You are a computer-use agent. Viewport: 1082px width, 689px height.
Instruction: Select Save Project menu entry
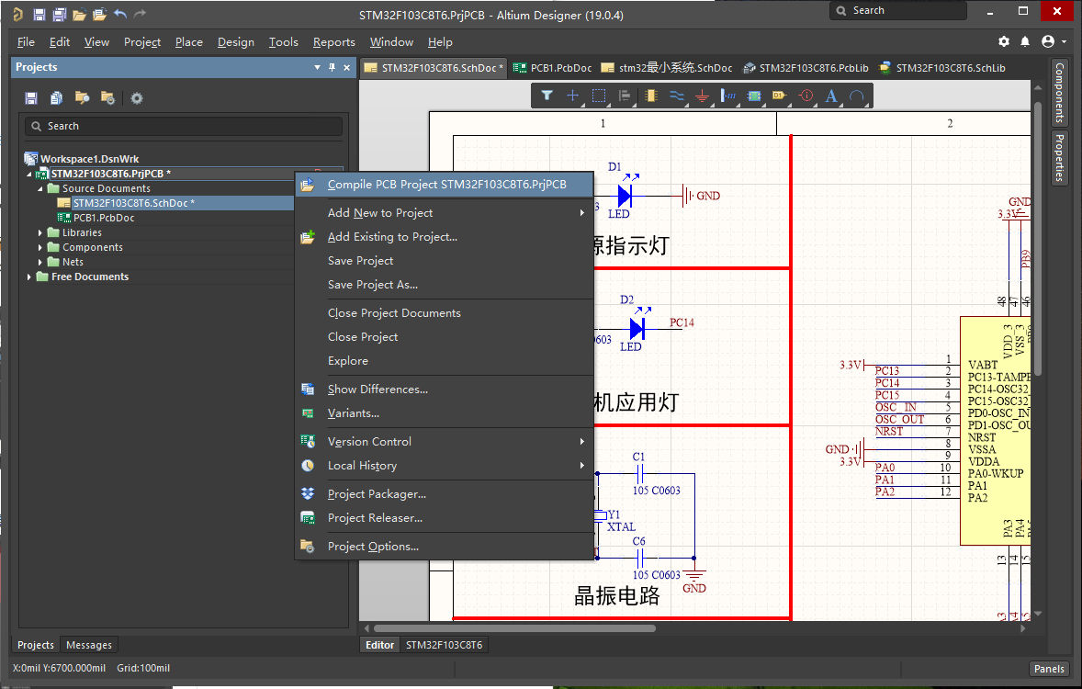[445, 260]
